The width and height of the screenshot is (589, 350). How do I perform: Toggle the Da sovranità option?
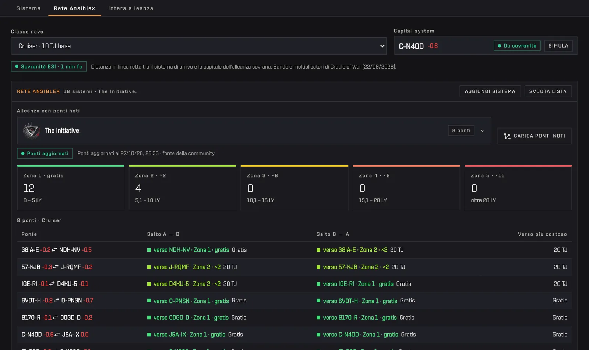click(517, 46)
